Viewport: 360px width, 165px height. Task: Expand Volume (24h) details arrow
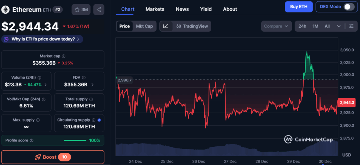pos(45,85)
